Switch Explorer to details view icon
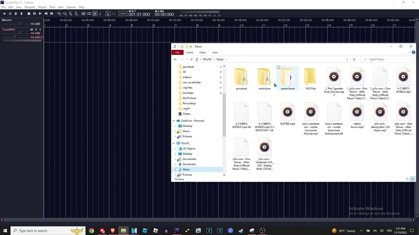Image resolution: width=419 pixels, height=235 pixels. tap(408, 179)
